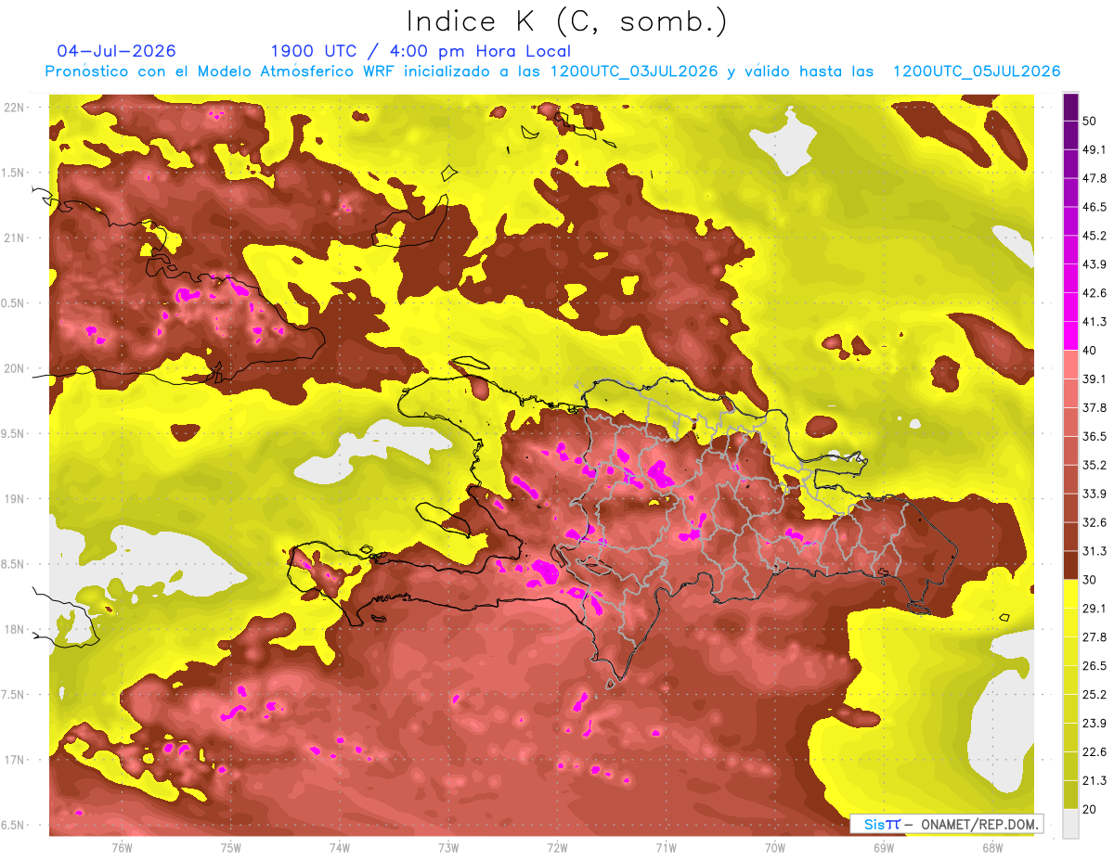Image resolution: width=1114 pixels, height=860 pixels.
Task: Click the "45.2" color scale value
Action: tap(1094, 236)
